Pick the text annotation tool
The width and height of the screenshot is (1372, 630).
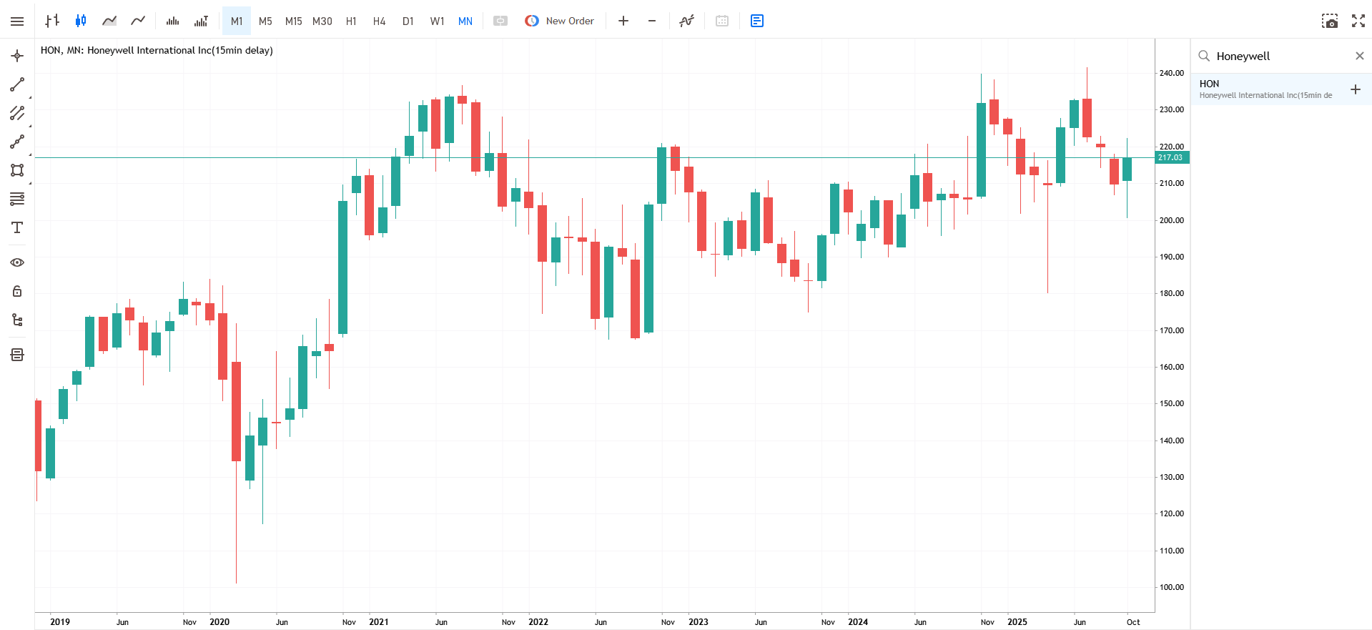point(17,227)
